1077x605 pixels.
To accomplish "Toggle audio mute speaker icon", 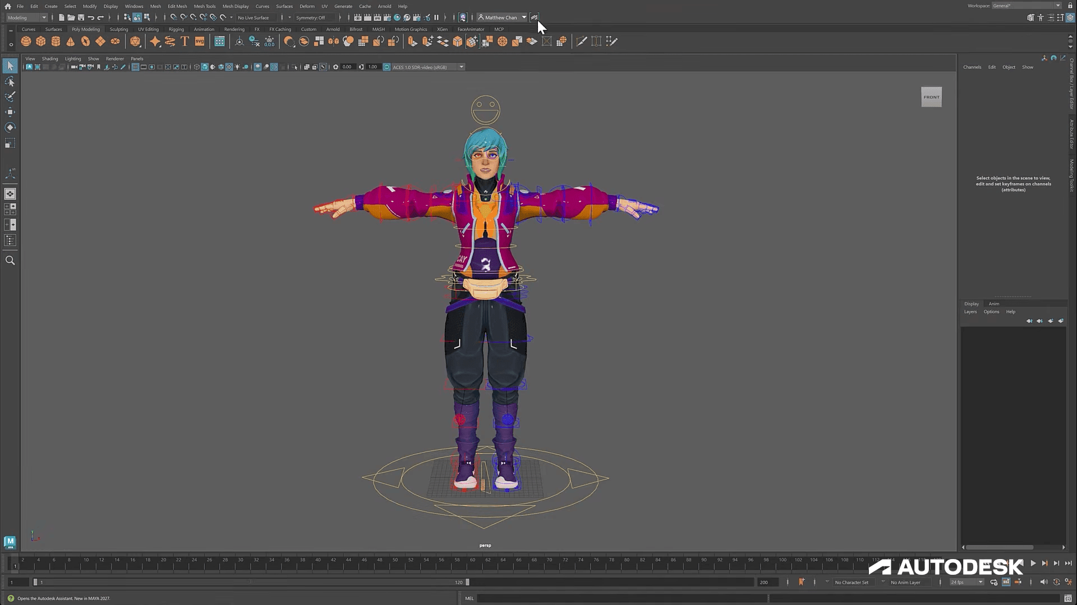I will tap(1043, 583).
